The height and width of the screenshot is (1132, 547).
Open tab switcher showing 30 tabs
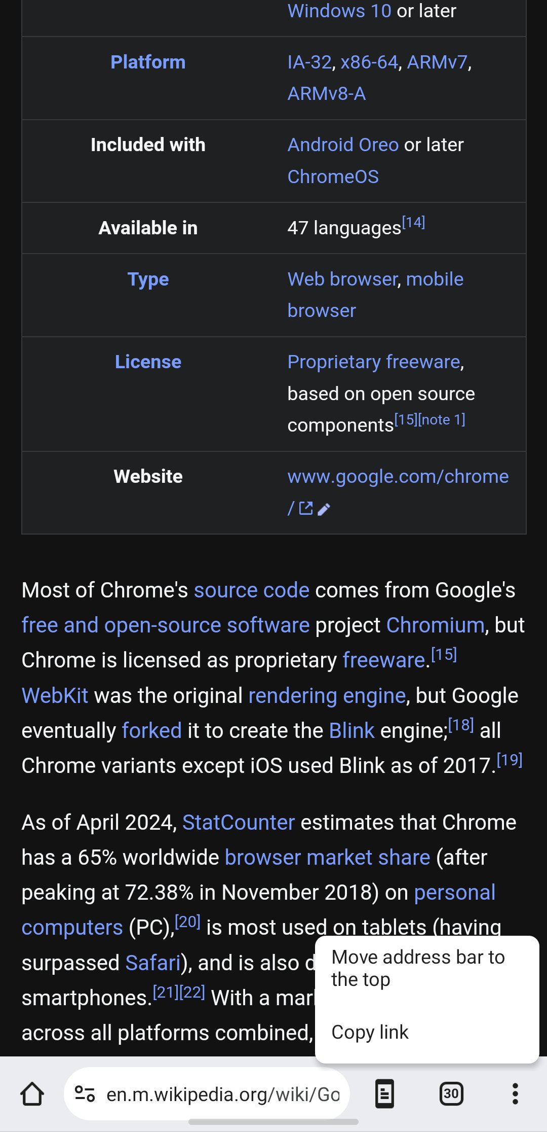click(x=451, y=1094)
